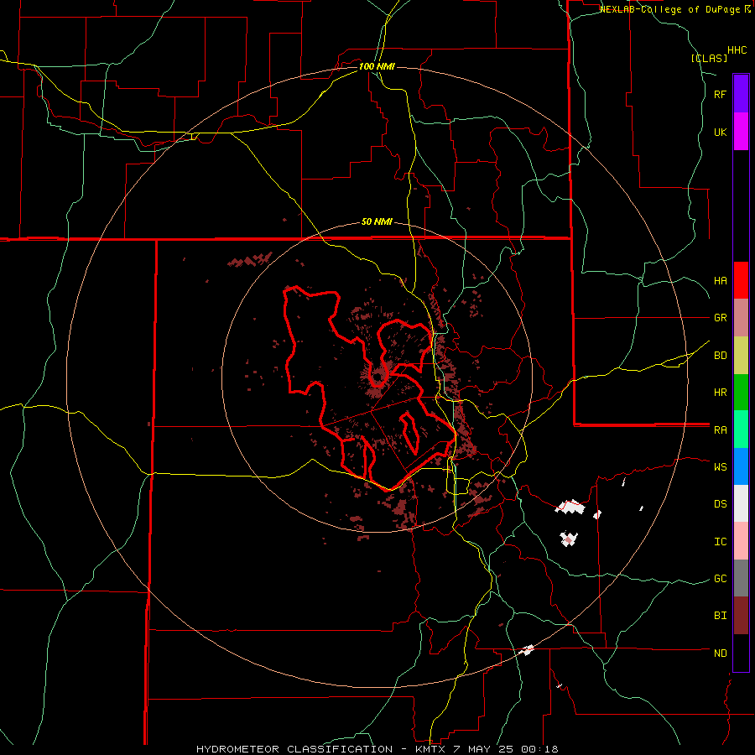Click the BD legend label
Image resolution: width=755 pixels, height=755 pixels.
coord(721,356)
